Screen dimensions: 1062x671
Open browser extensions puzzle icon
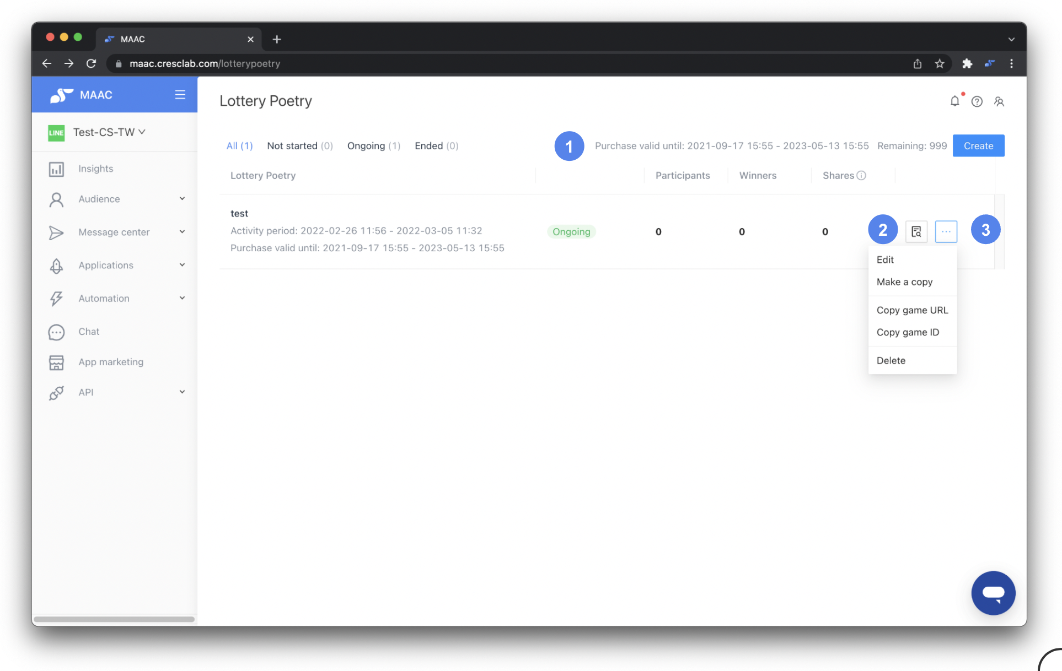coord(967,63)
